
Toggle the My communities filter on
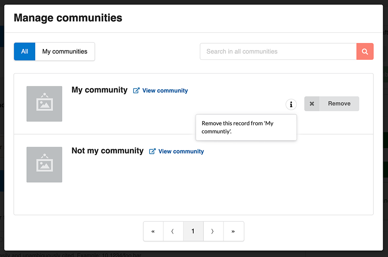click(65, 51)
